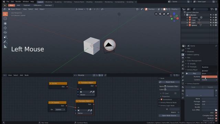Open the node editor Add menu
Viewport: 220px width, 124px height.
point(21,75)
